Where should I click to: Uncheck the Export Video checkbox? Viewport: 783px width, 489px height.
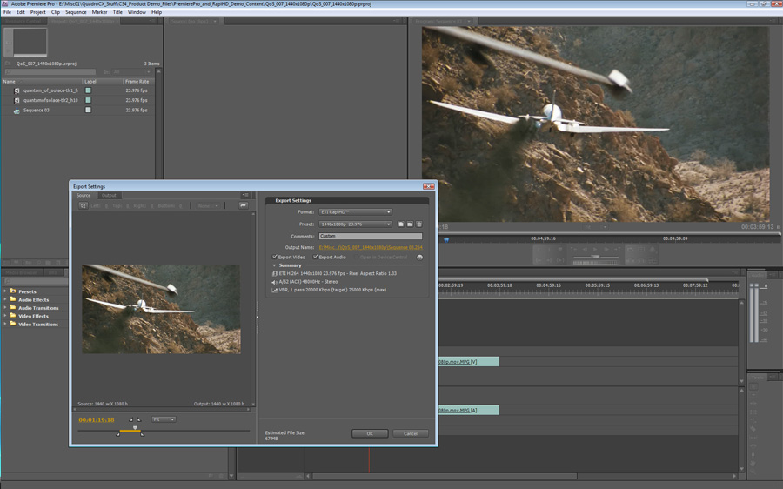pyautogui.click(x=275, y=258)
